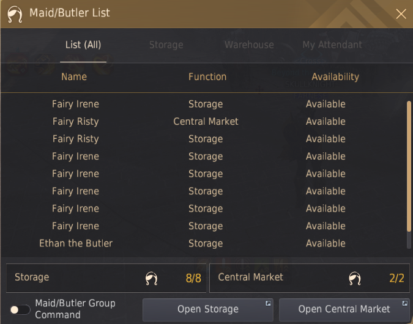
Task: Open the My Attendant tab
Action: 332,45
